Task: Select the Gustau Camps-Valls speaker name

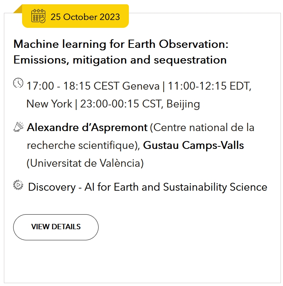Action: (194, 145)
